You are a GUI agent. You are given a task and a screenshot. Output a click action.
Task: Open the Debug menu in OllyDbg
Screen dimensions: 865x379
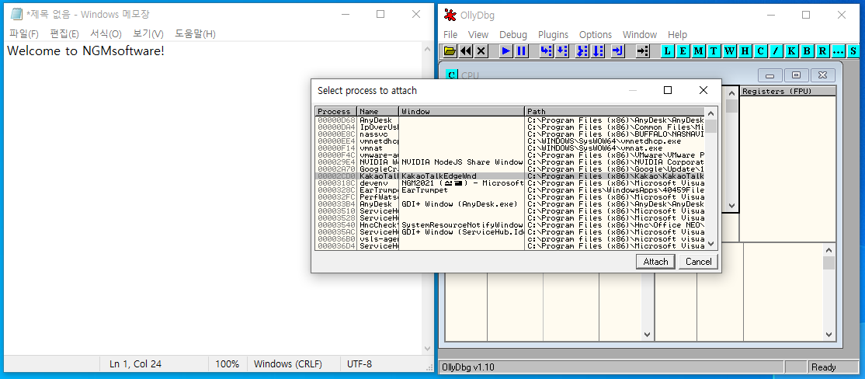[513, 35]
